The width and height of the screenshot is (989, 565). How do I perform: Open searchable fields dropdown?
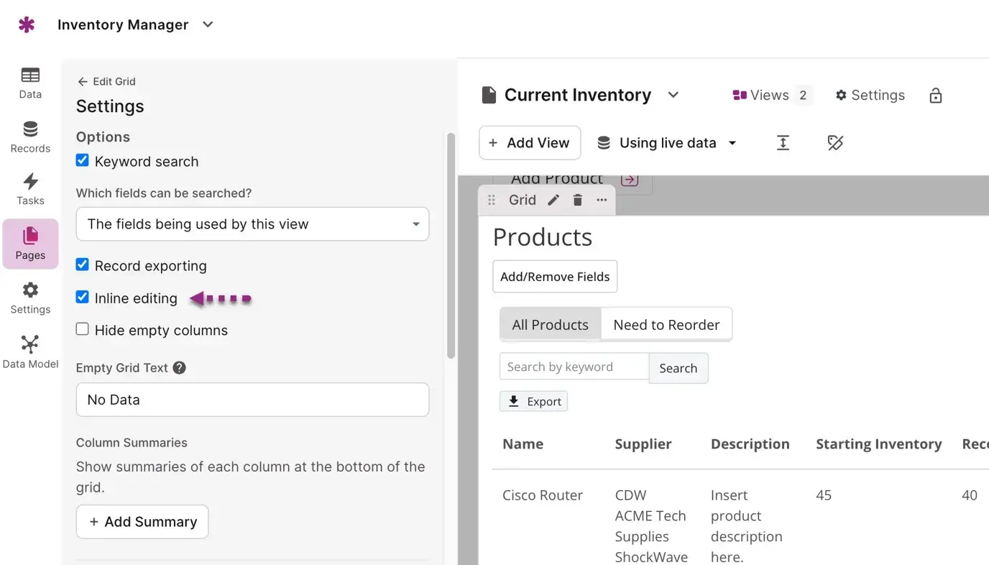point(252,224)
